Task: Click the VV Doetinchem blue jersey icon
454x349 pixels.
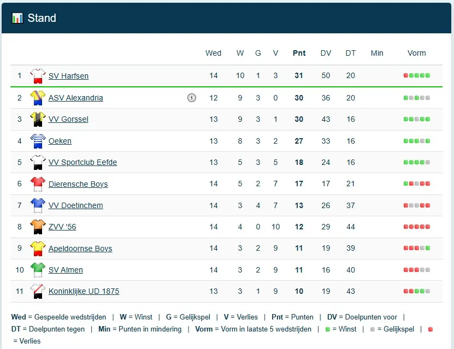Action: tap(38, 205)
